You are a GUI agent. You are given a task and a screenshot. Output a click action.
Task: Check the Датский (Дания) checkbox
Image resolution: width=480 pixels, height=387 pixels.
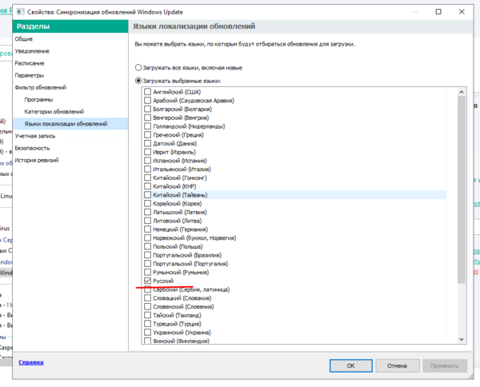[x=147, y=143]
